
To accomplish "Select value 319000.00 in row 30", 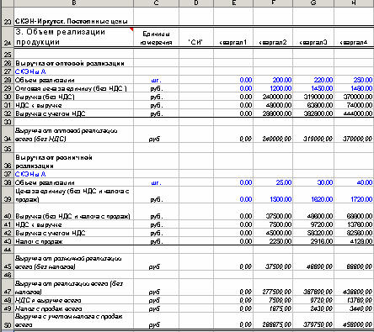I will coord(318,97).
